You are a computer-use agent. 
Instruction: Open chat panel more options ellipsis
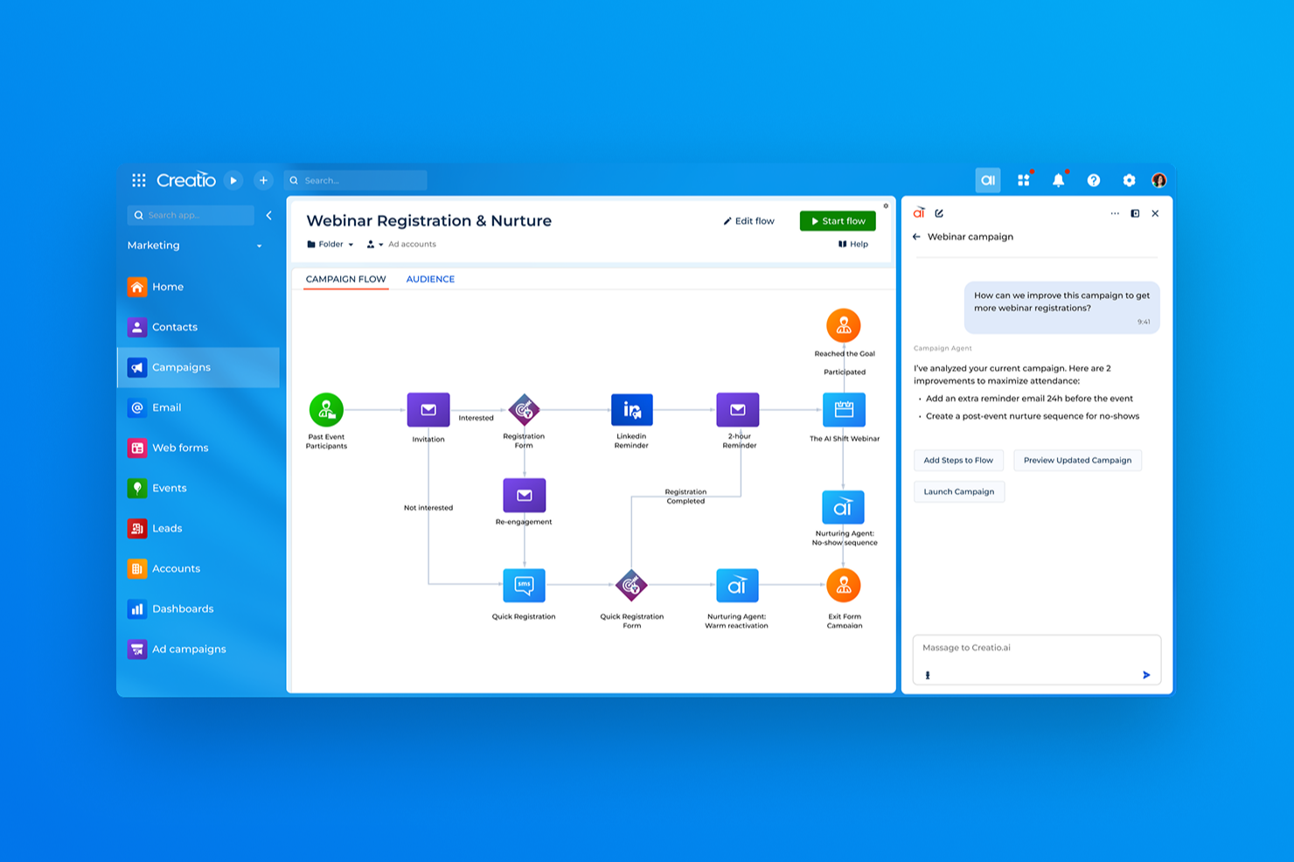tap(1115, 213)
